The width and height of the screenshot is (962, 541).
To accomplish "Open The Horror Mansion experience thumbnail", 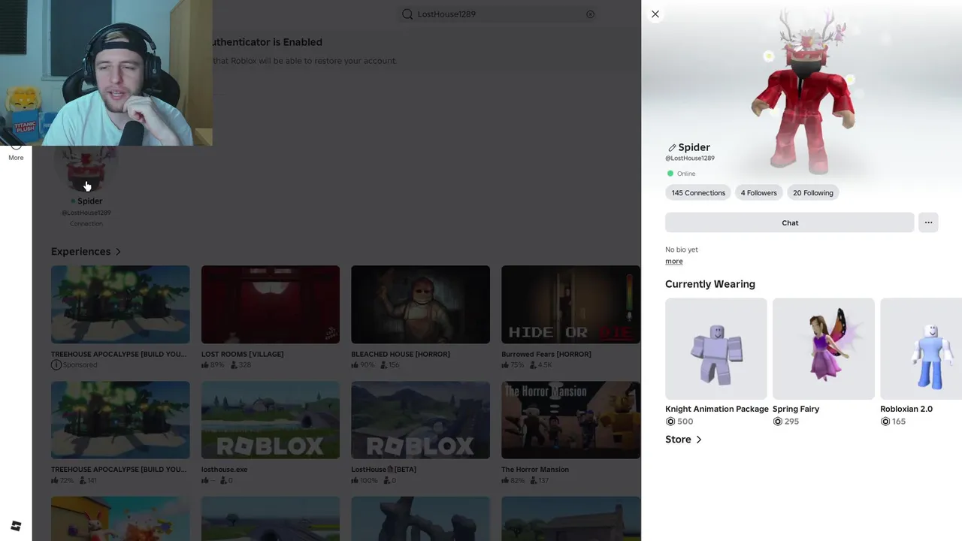I will point(570,420).
